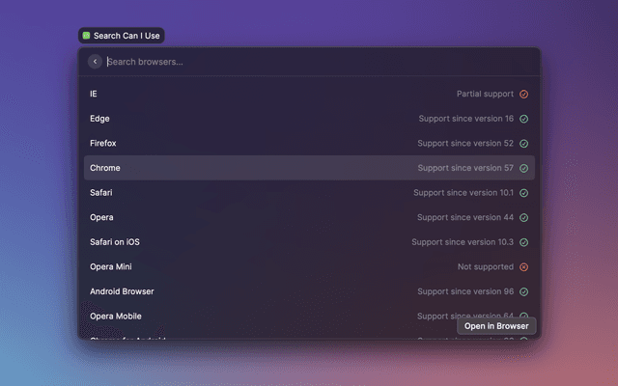Pick the Safari on iOS row
Viewport: 618px width, 386px height.
(290, 242)
